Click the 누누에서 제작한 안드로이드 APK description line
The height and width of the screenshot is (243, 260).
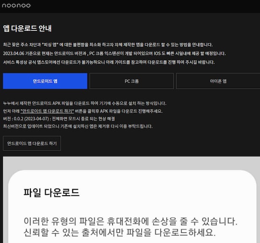click(84, 103)
